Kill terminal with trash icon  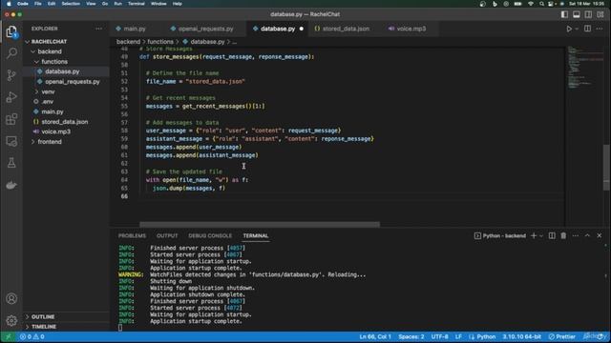563,235
